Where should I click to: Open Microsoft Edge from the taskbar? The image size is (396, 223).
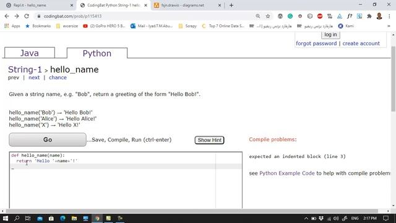pos(62,218)
